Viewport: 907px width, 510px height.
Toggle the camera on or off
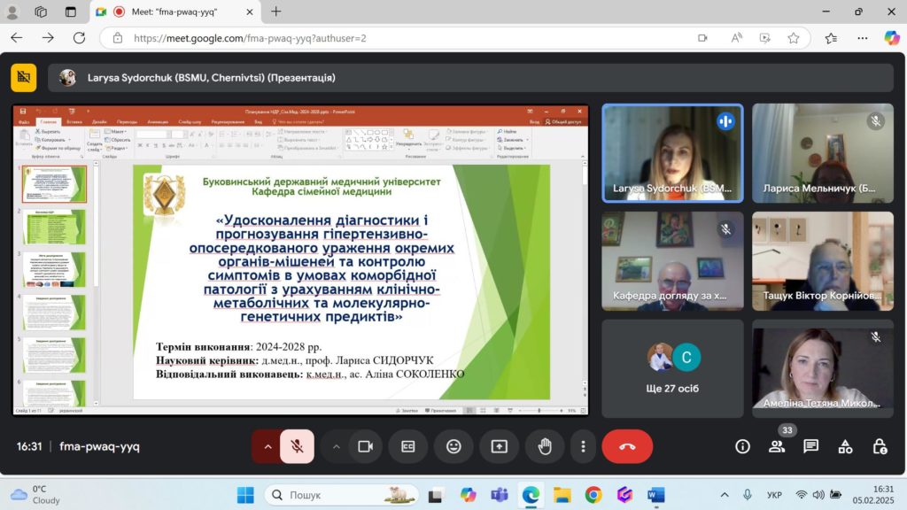364,446
